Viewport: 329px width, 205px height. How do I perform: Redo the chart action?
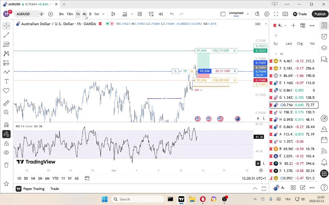(181, 14)
